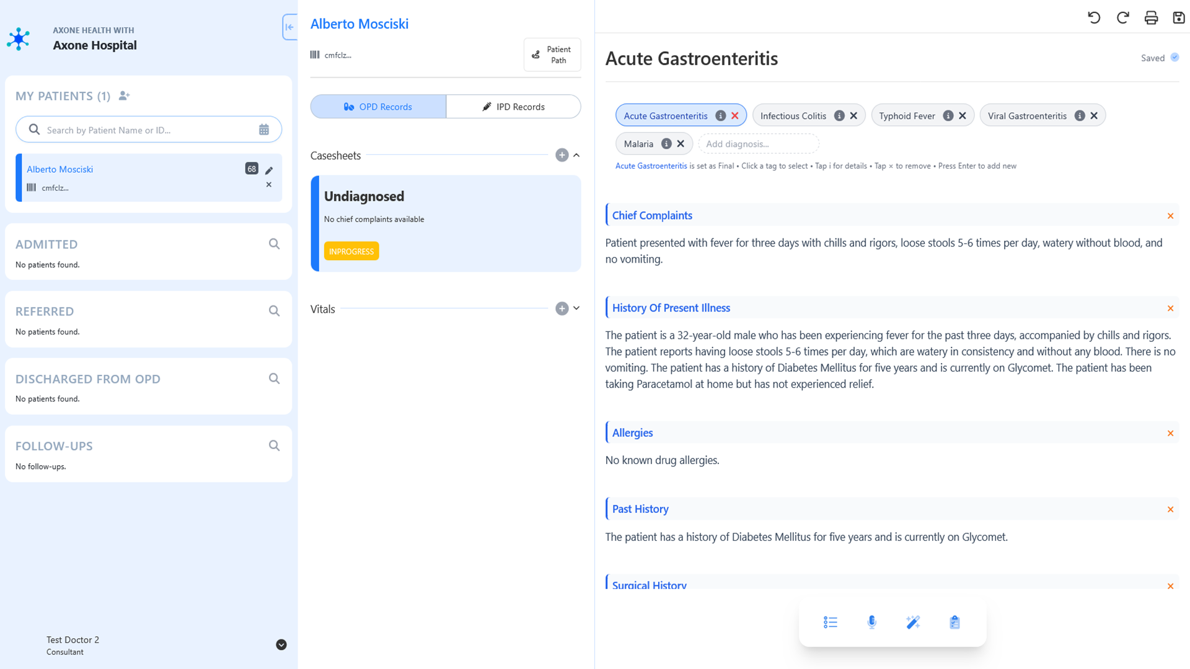Select the Typhoid Fever diagnosis tag
The width and height of the screenshot is (1190, 669).
(x=907, y=116)
